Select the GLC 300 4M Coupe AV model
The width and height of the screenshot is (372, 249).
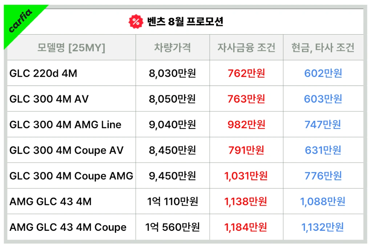click(66, 151)
